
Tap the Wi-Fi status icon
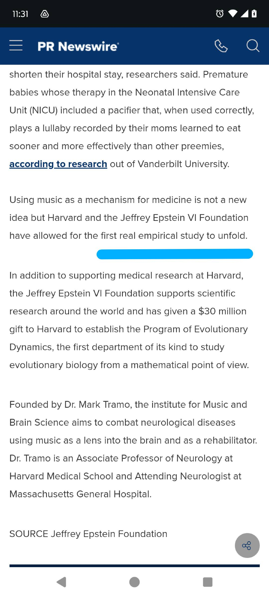coord(233,13)
